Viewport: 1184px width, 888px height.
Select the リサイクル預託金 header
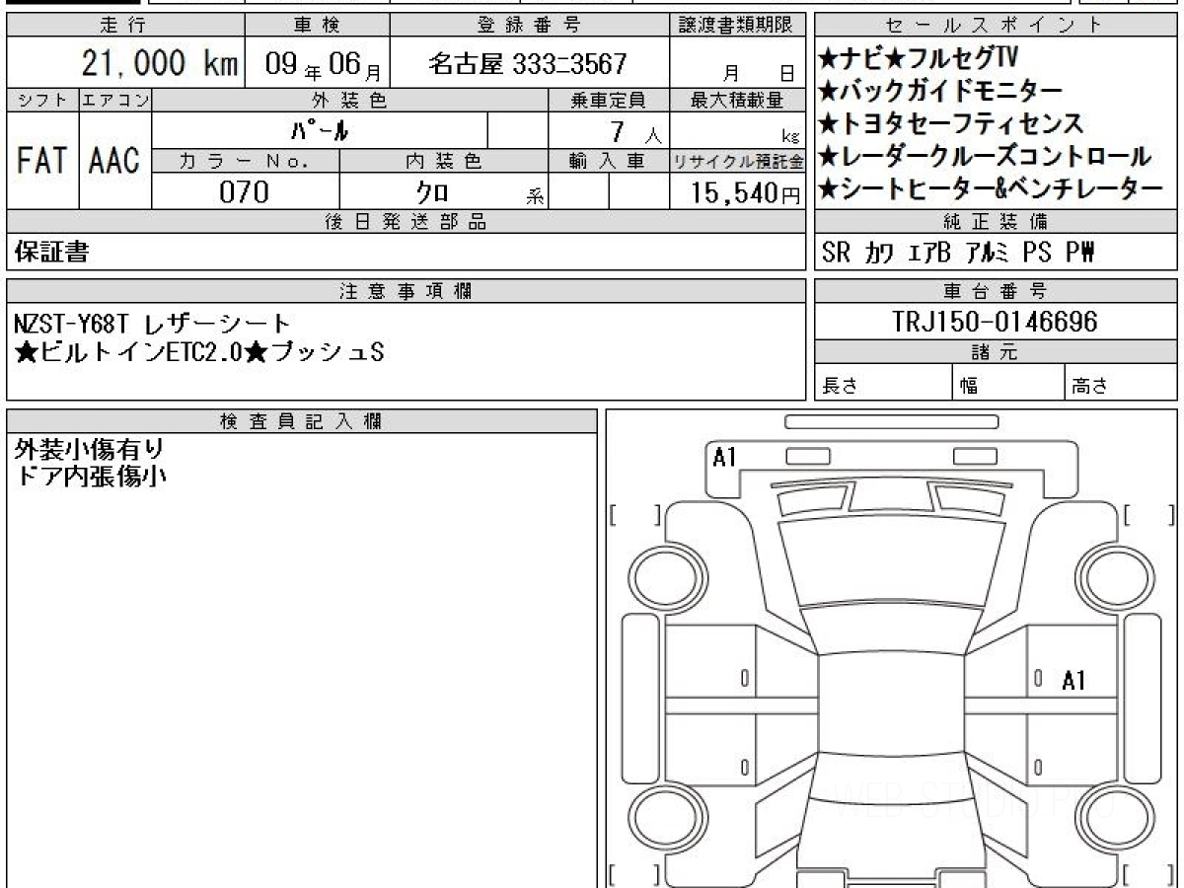point(738,161)
